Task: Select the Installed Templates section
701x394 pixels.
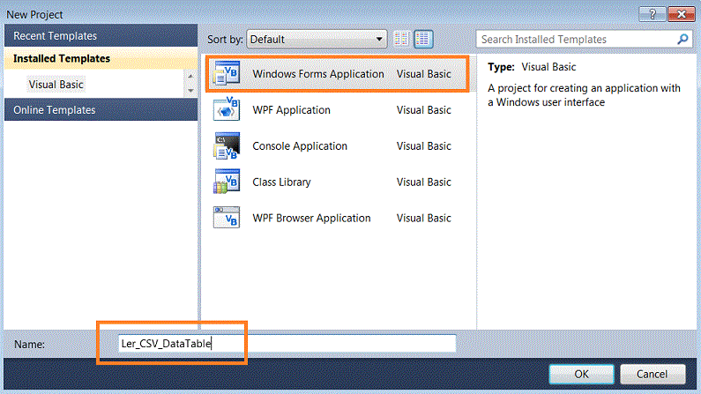Action: tap(101, 58)
